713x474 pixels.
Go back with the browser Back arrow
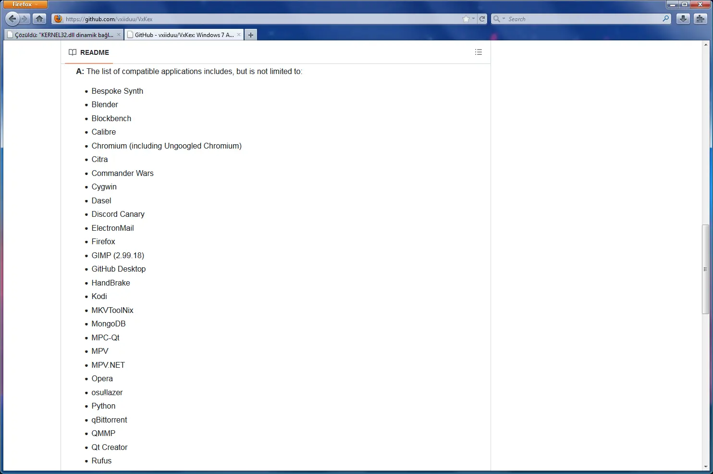(x=12, y=19)
